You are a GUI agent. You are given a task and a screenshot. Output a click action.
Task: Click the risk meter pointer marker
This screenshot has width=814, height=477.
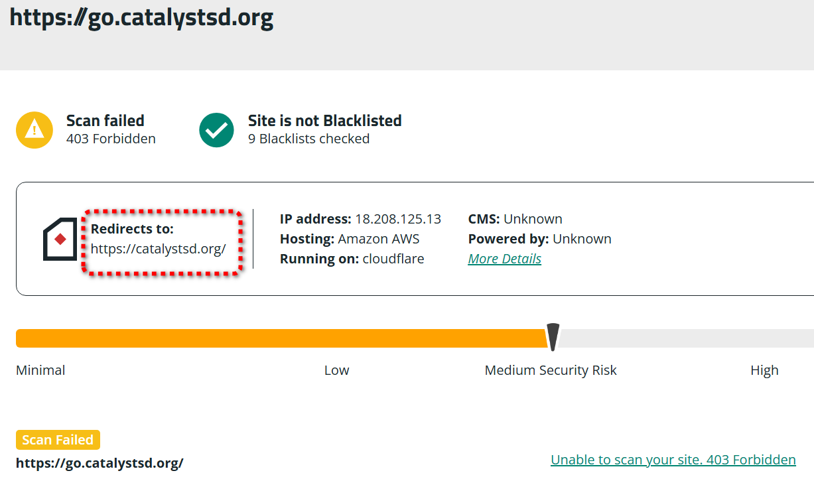pyautogui.click(x=553, y=336)
